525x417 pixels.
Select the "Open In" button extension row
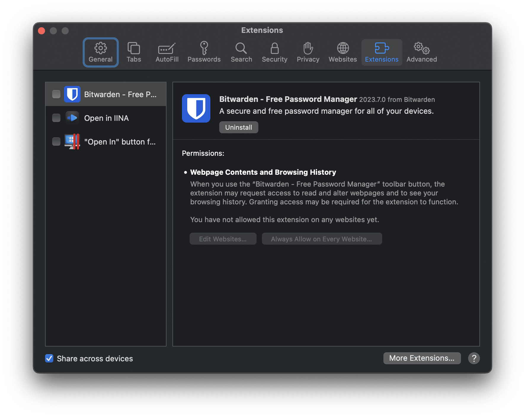pos(120,142)
